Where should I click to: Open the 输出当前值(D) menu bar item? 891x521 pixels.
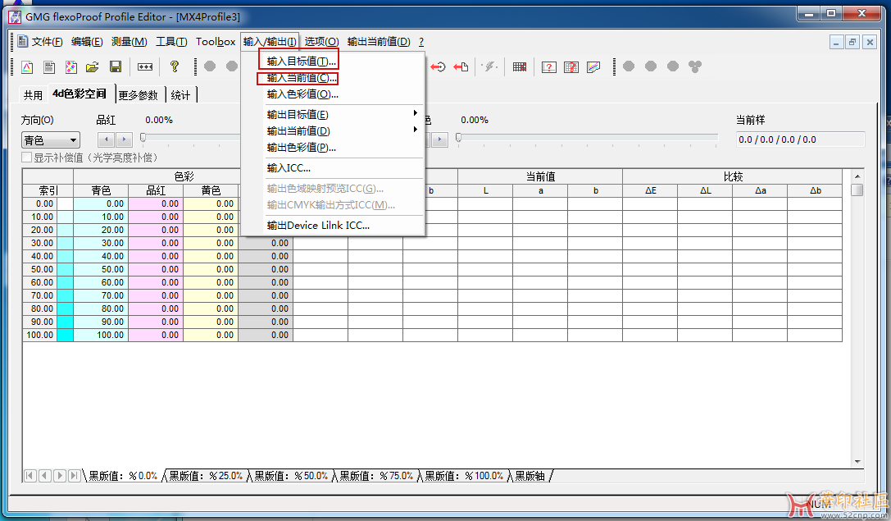[379, 42]
